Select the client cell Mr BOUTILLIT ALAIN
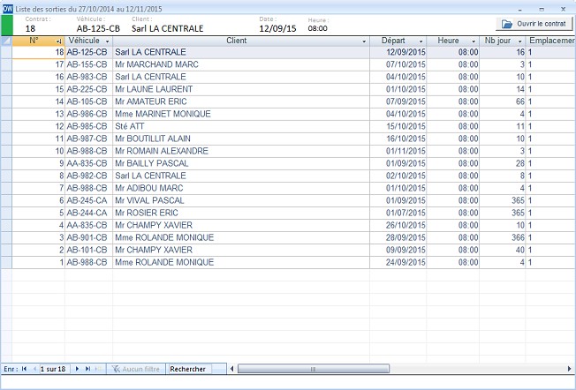Screen dimensions: 576x390 tap(241, 139)
